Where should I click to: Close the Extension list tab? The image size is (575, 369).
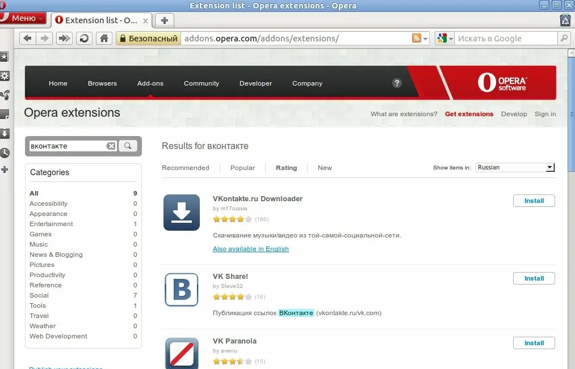pos(145,21)
